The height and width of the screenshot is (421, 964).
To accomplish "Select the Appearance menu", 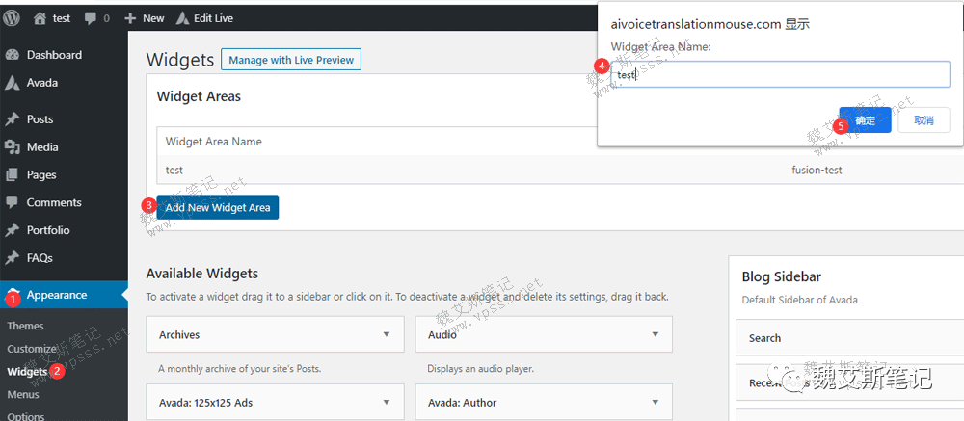I will (64, 295).
